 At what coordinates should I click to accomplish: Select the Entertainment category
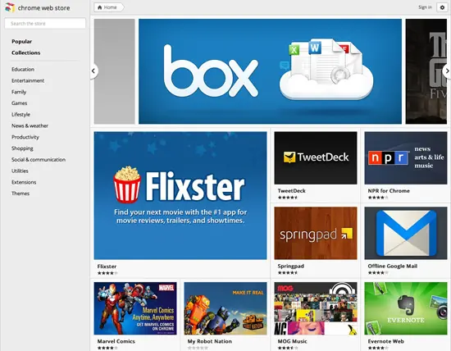tap(28, 80)
